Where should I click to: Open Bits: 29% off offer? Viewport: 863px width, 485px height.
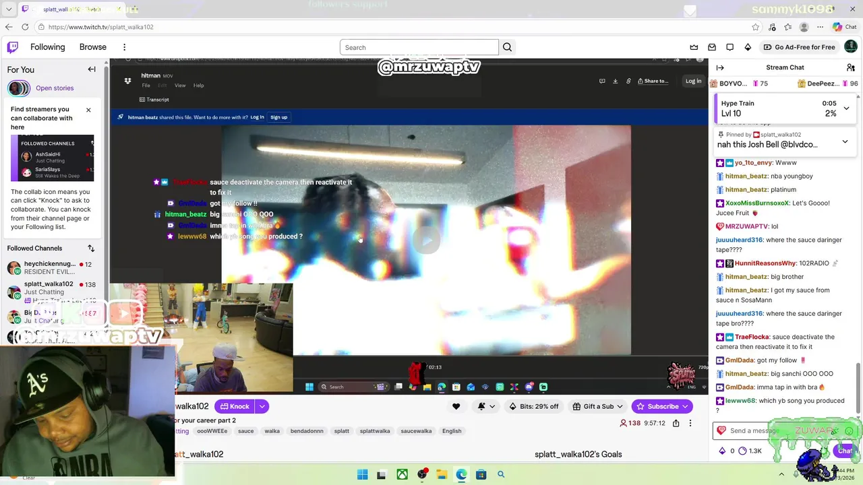[x=534, y=406]
